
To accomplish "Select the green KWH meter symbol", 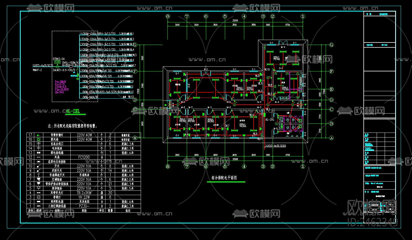I will 57,62.
